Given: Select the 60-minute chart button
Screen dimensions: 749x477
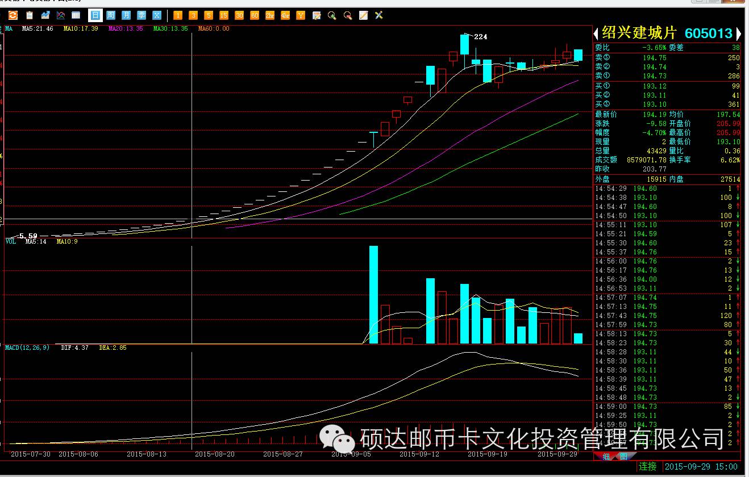Looking at the screenshot, I should pyautogui.click(x=255, y=15).
